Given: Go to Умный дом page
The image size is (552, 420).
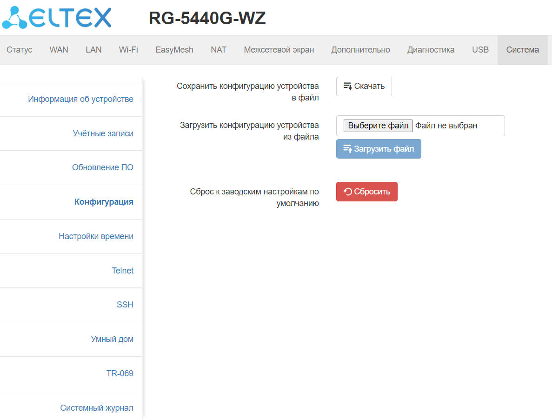Looking at the screenshot, I should 112,339.
